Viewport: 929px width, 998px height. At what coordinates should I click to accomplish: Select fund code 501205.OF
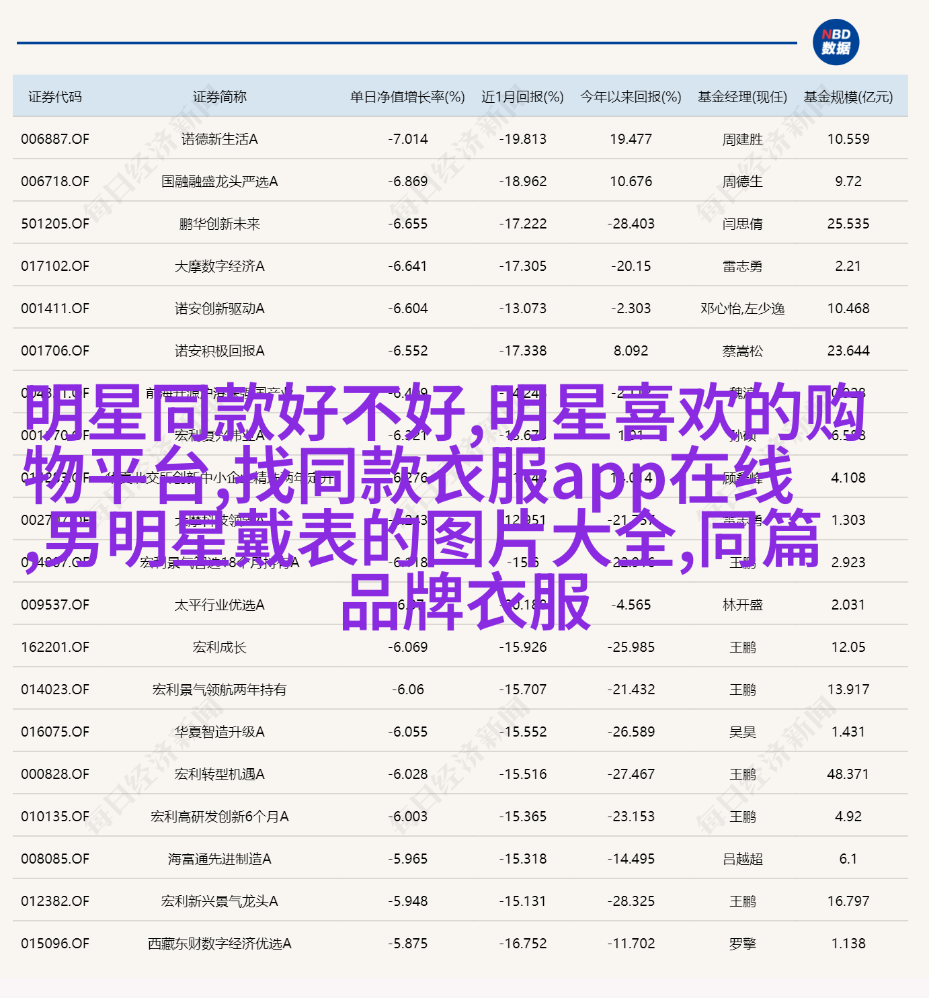[x=55, y=224]
